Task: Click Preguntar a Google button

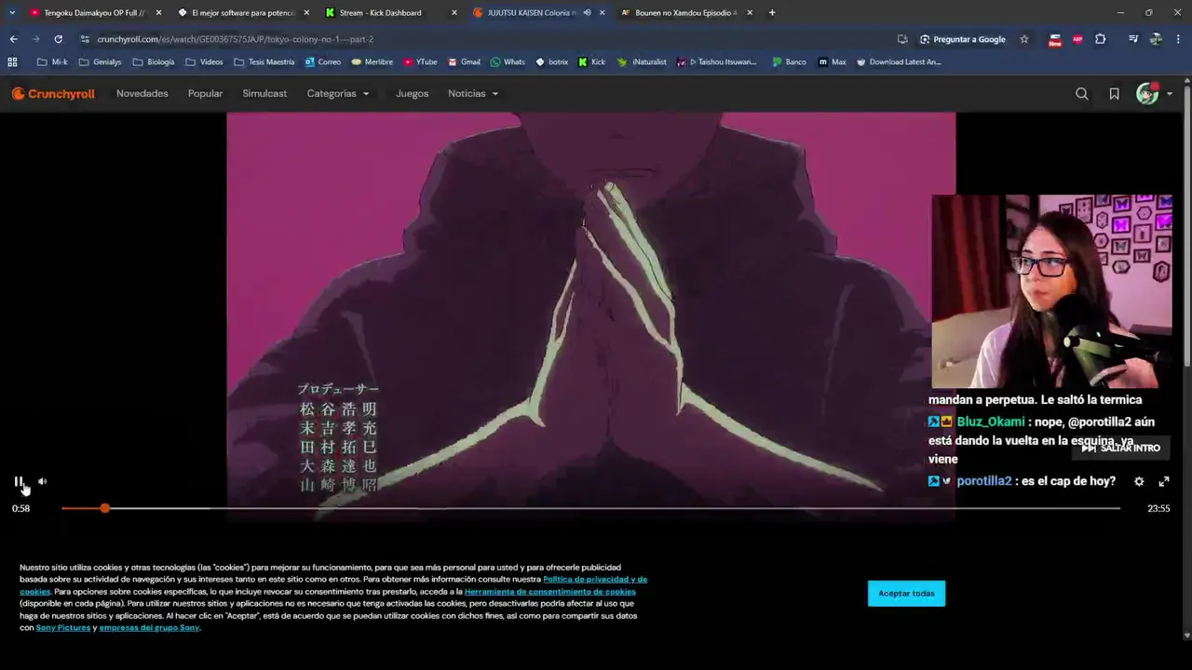Action: [963, 39]
